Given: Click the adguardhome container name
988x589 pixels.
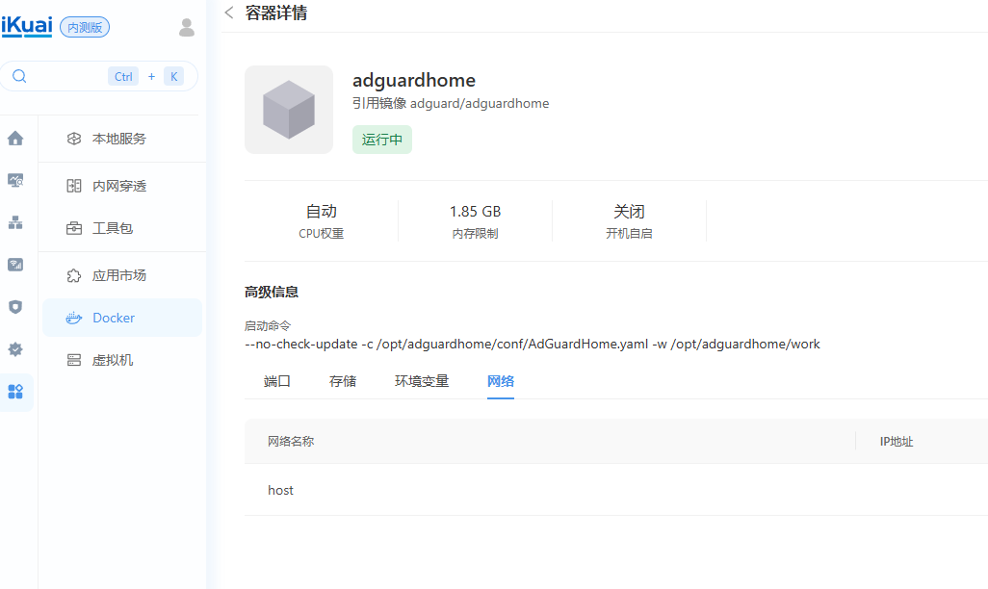Looking at the screenshot, I should (x=414, y=81).
